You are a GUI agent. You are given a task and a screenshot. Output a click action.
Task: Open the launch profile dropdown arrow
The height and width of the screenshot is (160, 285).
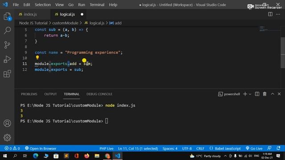[x=250, y=94]
